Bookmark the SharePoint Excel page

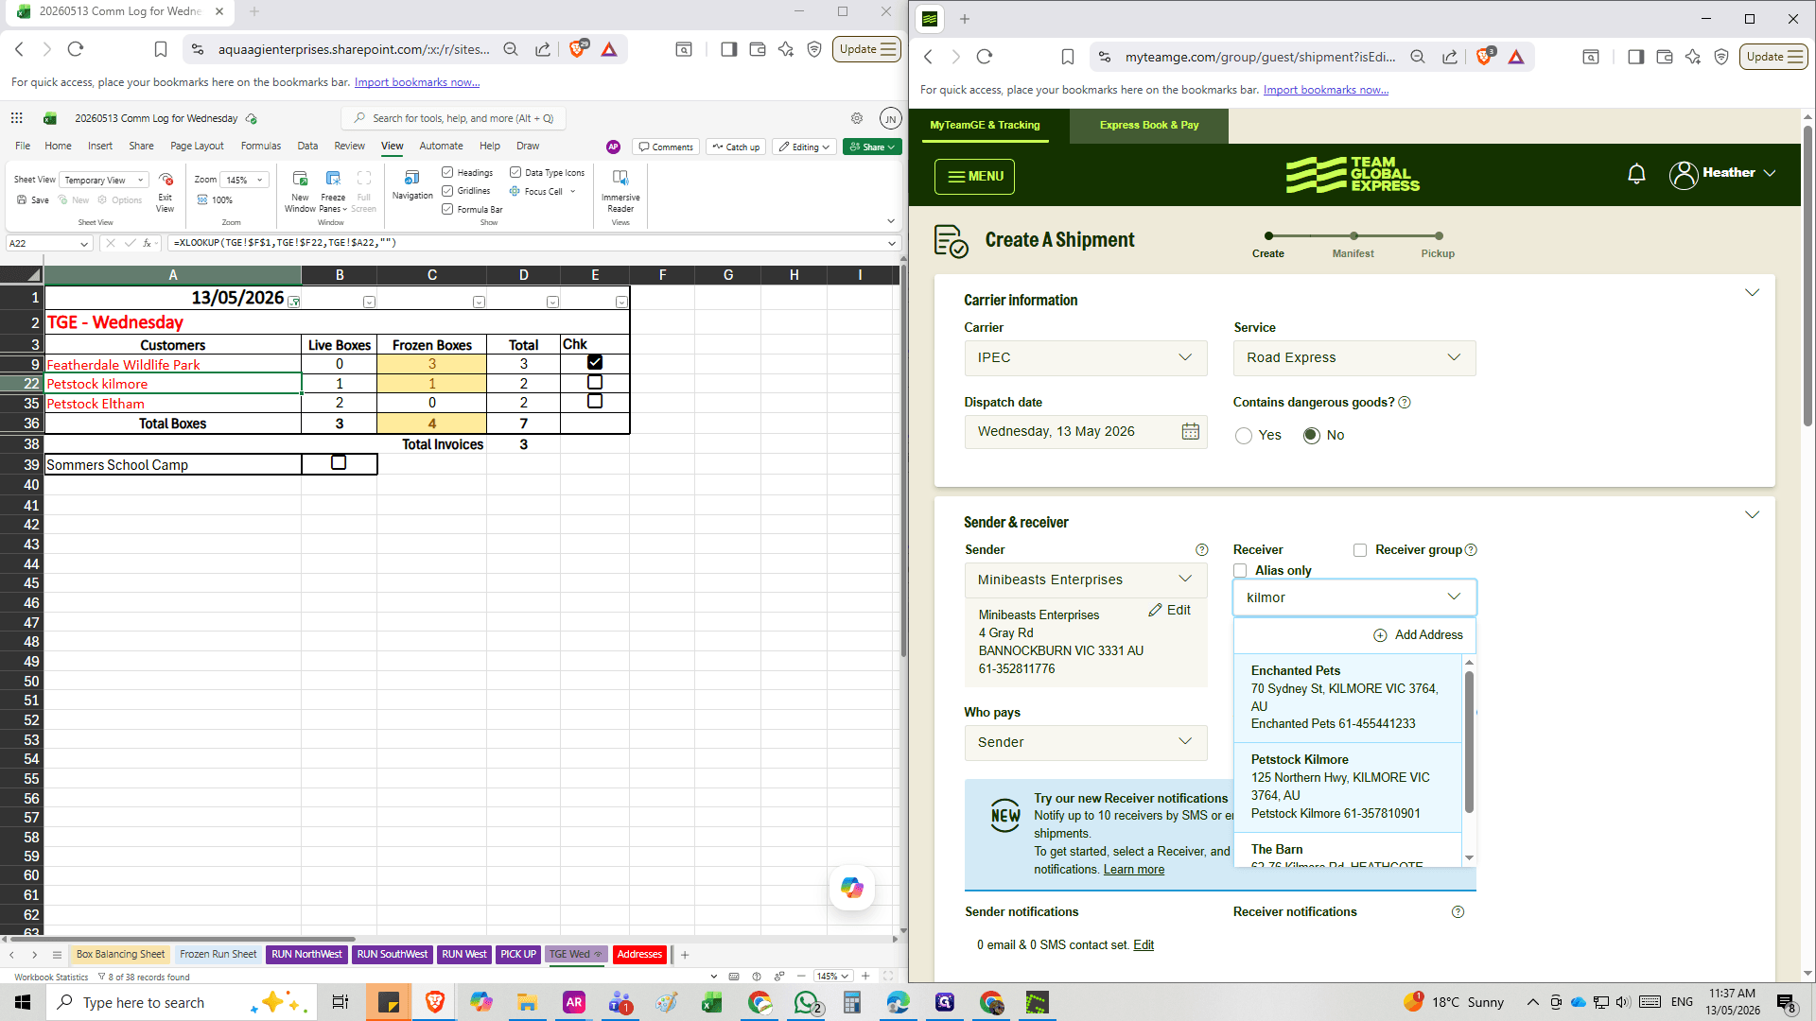pos(161,49)
